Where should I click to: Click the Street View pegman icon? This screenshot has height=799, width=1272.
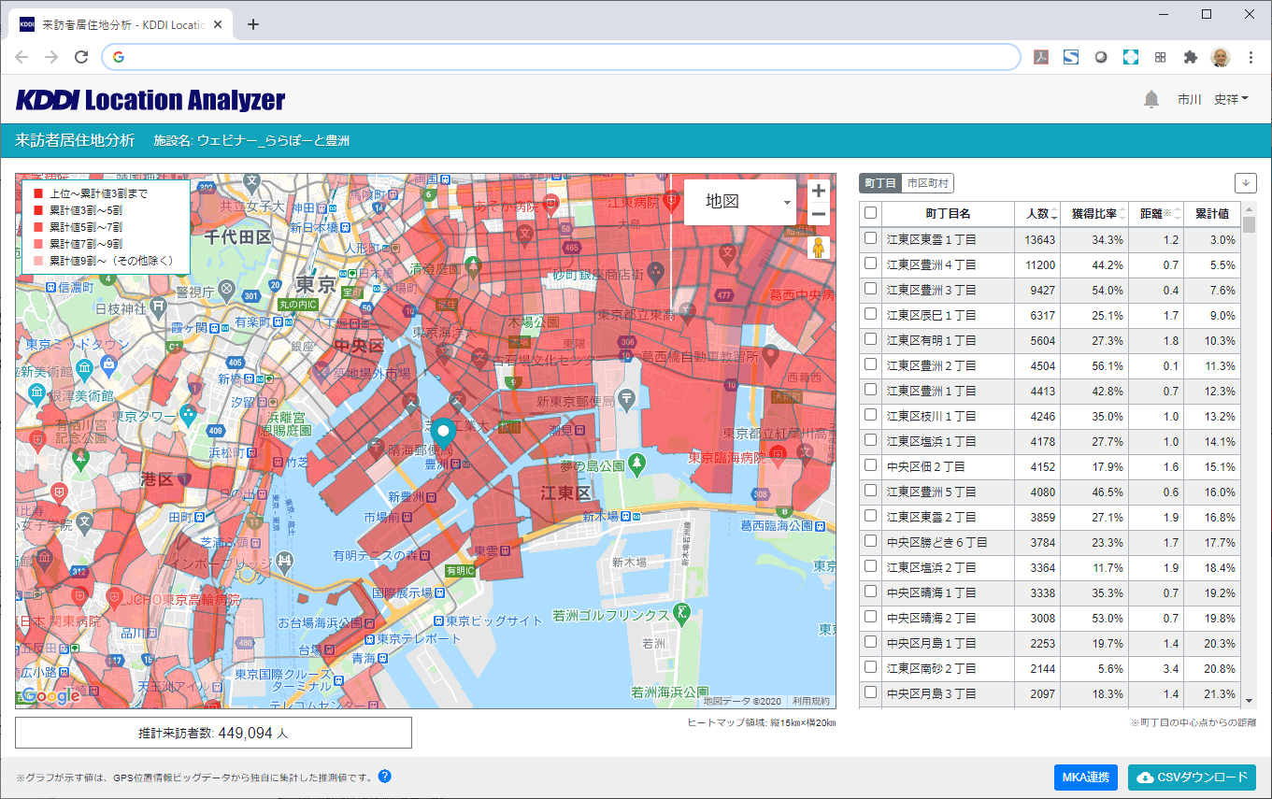pos(819,248)
